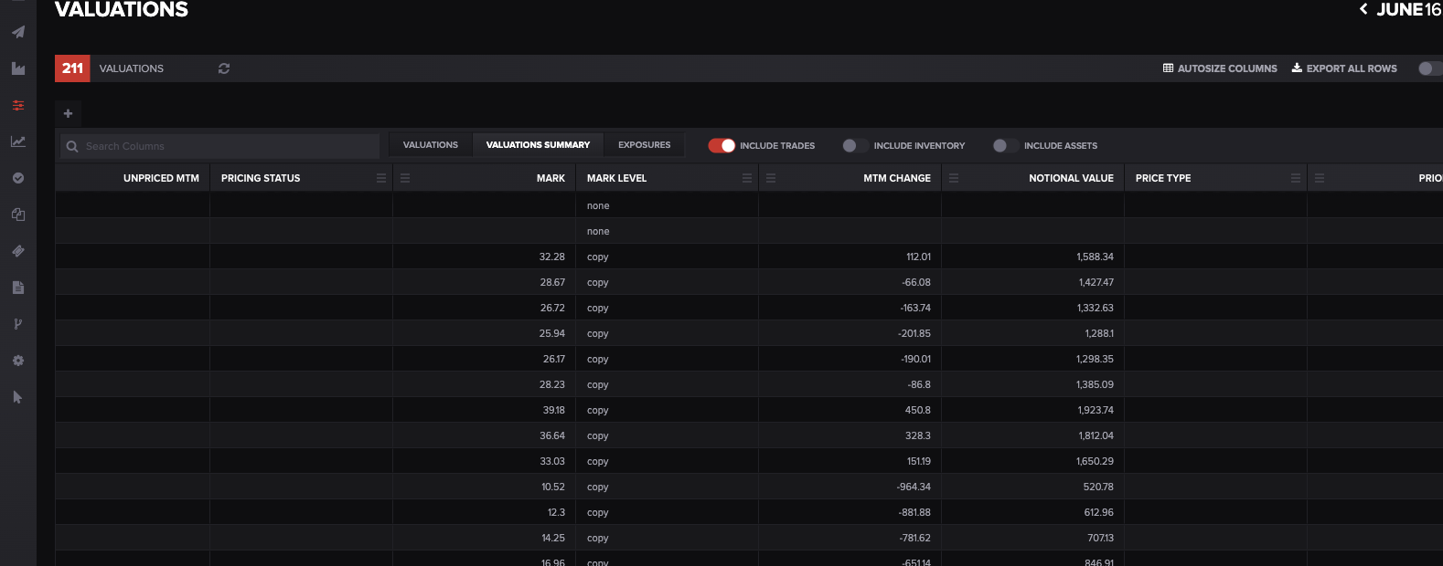Select mark value 12.3 cell
Image resolution: width=1443 pixels, height=566 pixels.
pyautogui.click(x=484, y=512)
